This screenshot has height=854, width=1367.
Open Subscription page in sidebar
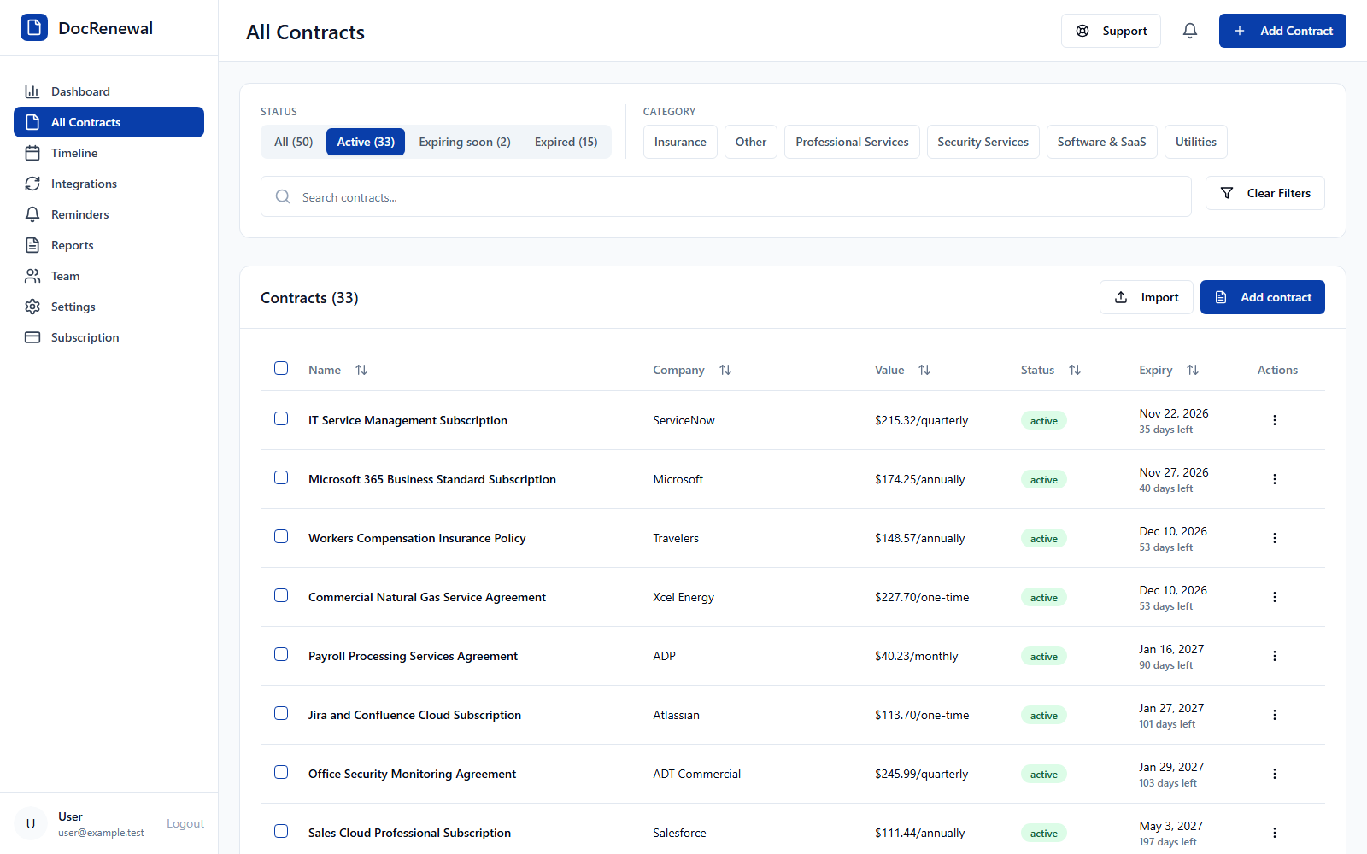pyautogui.click(x=109, y=337)
